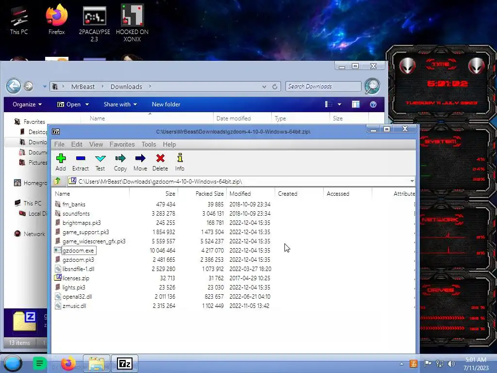497x373 pixels.
Task: Select licenses.zip in the archive
Action: click(76, 278)
